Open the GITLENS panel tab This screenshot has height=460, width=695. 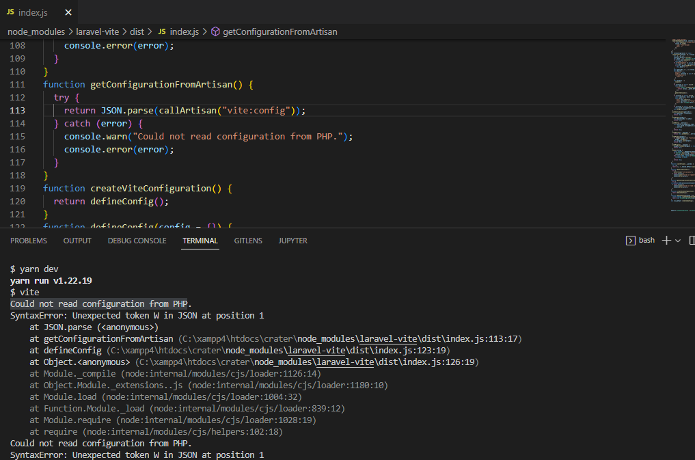click(248, 241)
